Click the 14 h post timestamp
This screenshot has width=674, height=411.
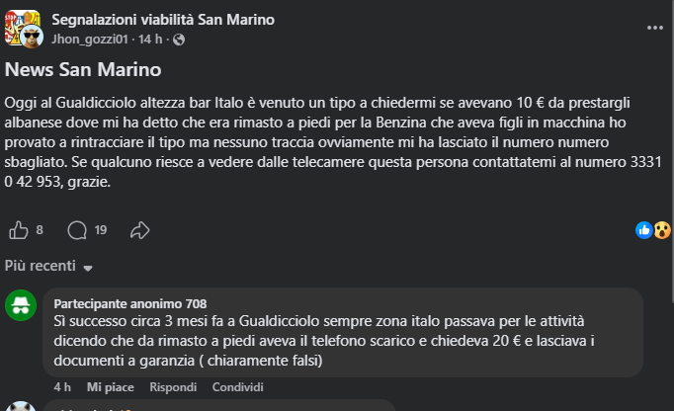click(x=150, y=40)
